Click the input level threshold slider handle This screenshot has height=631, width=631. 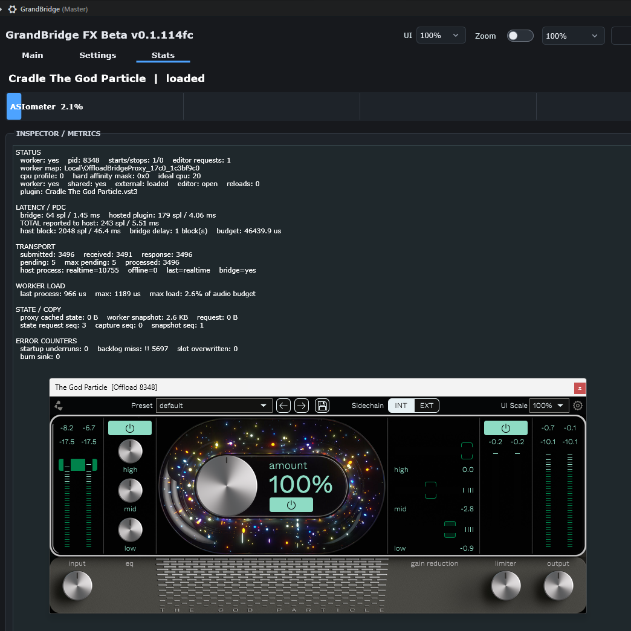pos(78,465)
